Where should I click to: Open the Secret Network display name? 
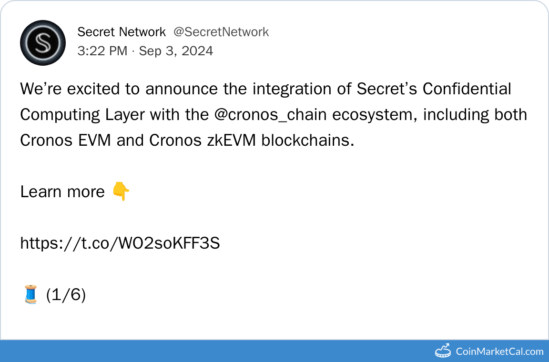point(122,32)
